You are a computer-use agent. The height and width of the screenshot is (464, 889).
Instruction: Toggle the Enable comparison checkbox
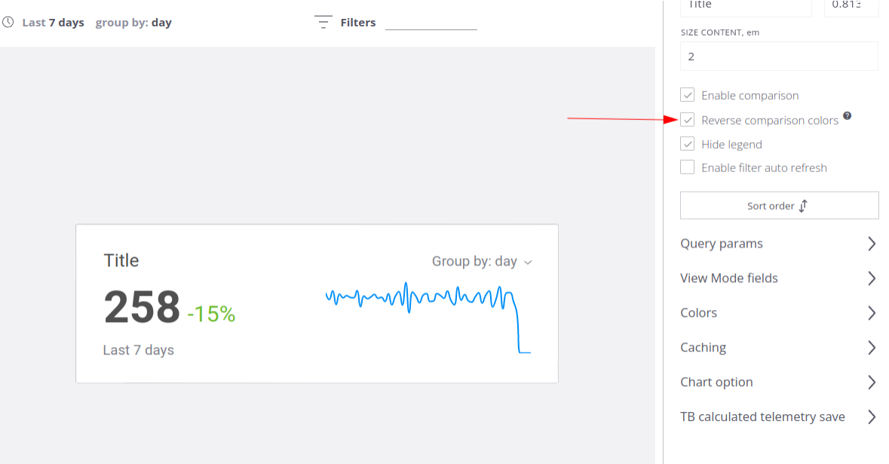pos(687,95)
